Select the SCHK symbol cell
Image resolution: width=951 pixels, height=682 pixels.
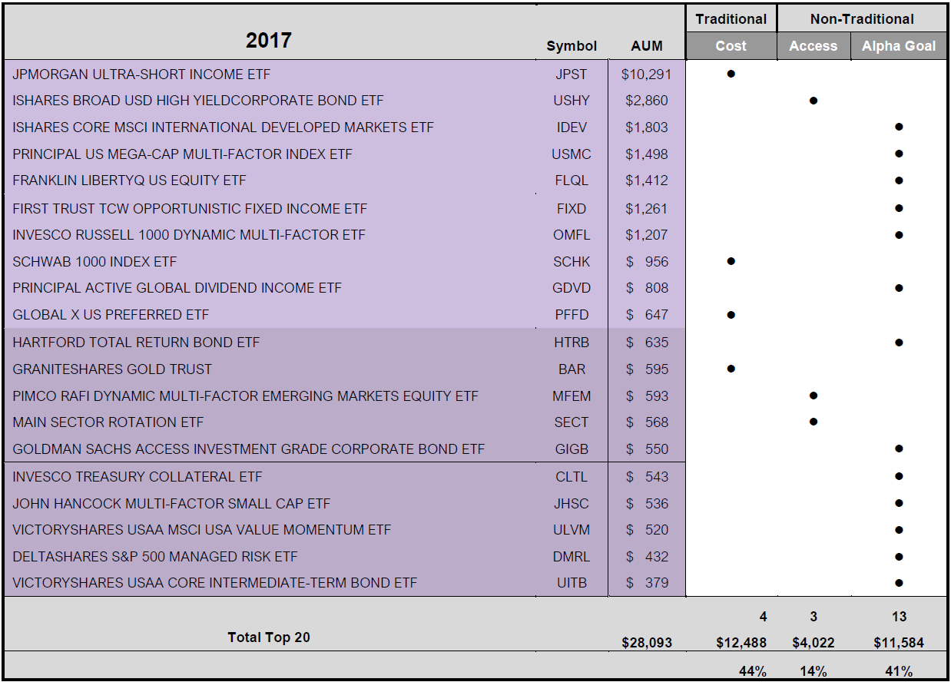[572, 262]
